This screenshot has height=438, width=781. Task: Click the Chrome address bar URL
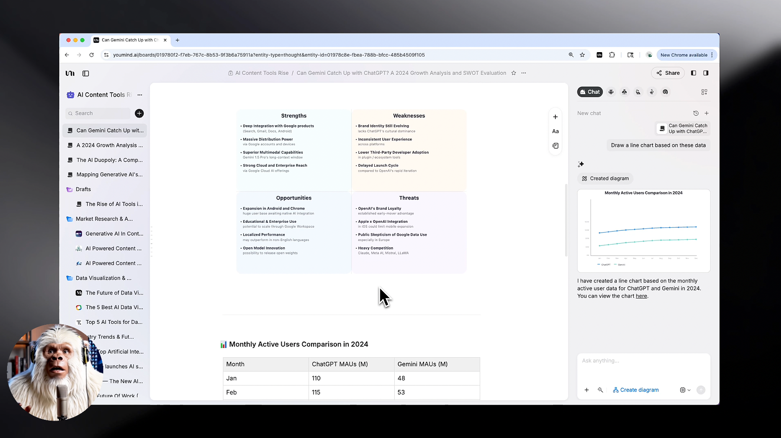point(269,55)
